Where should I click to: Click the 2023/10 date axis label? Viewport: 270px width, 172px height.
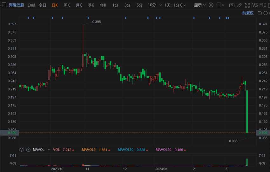[57, 169]
